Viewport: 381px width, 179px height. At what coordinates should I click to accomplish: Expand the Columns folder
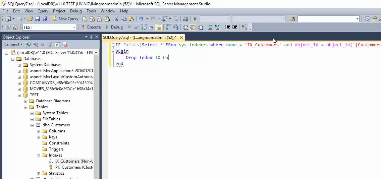[x=38, y=131]
